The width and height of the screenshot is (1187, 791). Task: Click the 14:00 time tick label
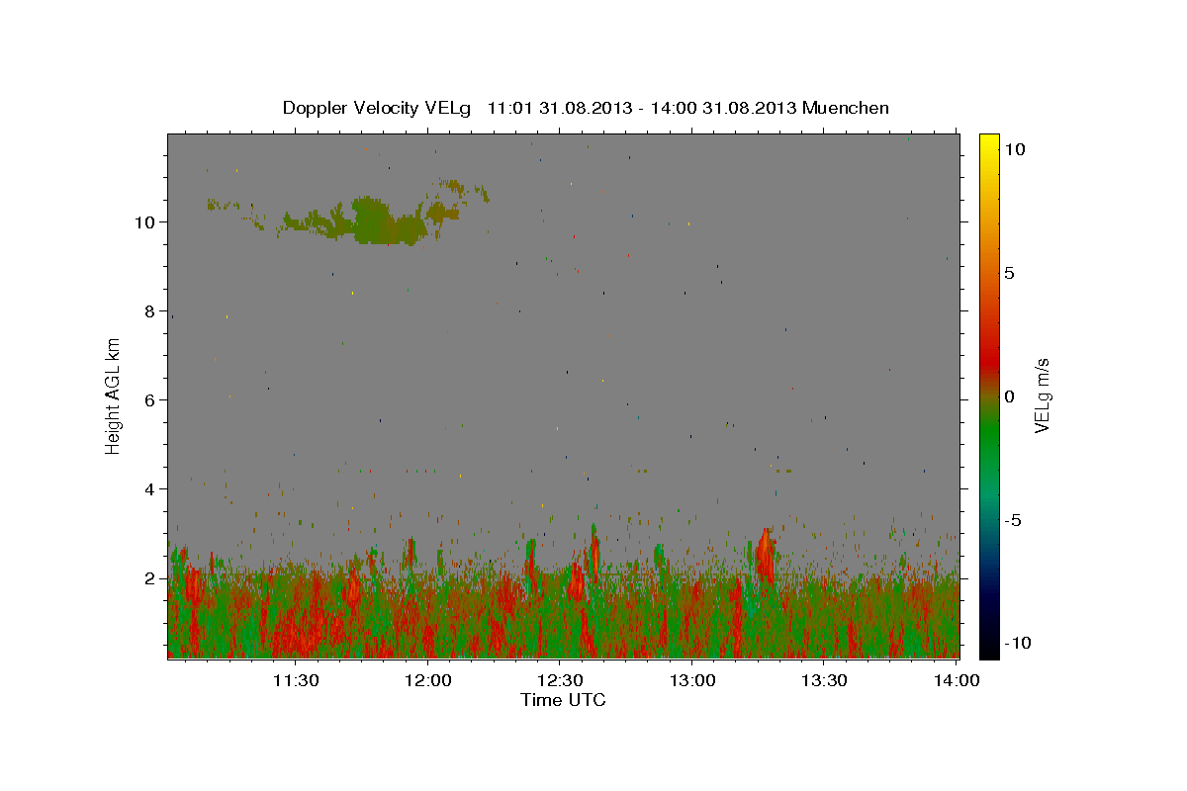pyautogui.click(x=957, y=680)
